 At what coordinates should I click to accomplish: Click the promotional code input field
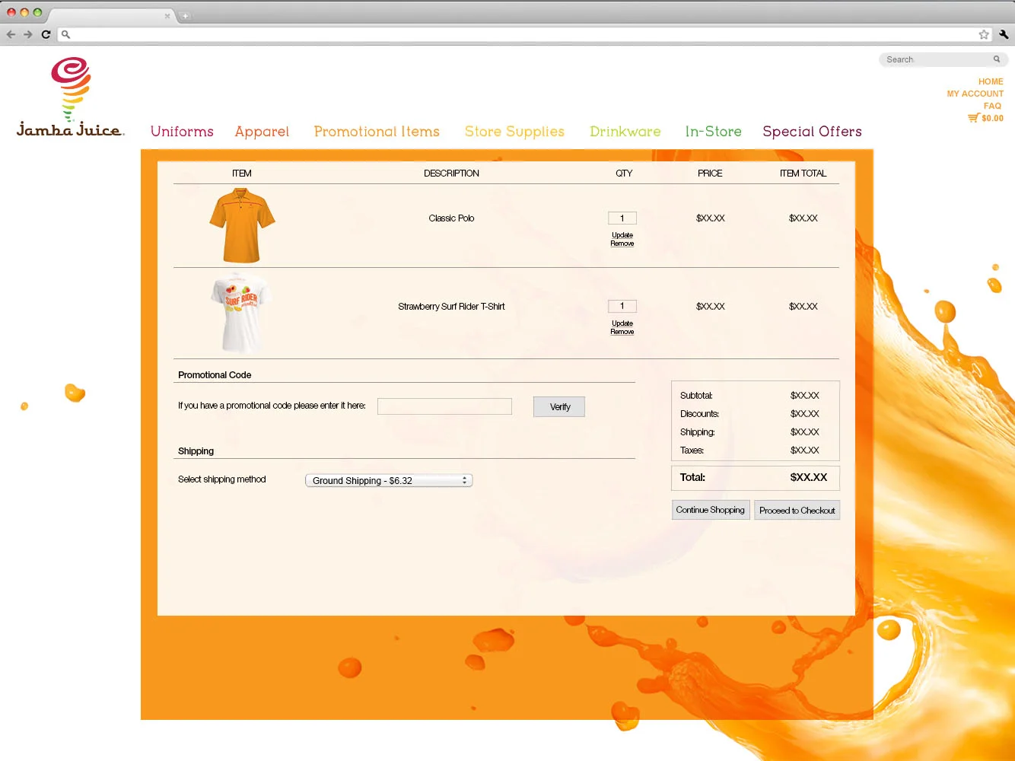(444, 406)
